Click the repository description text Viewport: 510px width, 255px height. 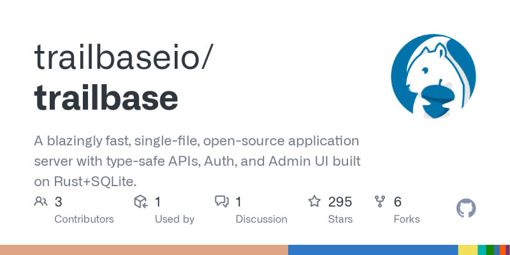tap(196, 161)
